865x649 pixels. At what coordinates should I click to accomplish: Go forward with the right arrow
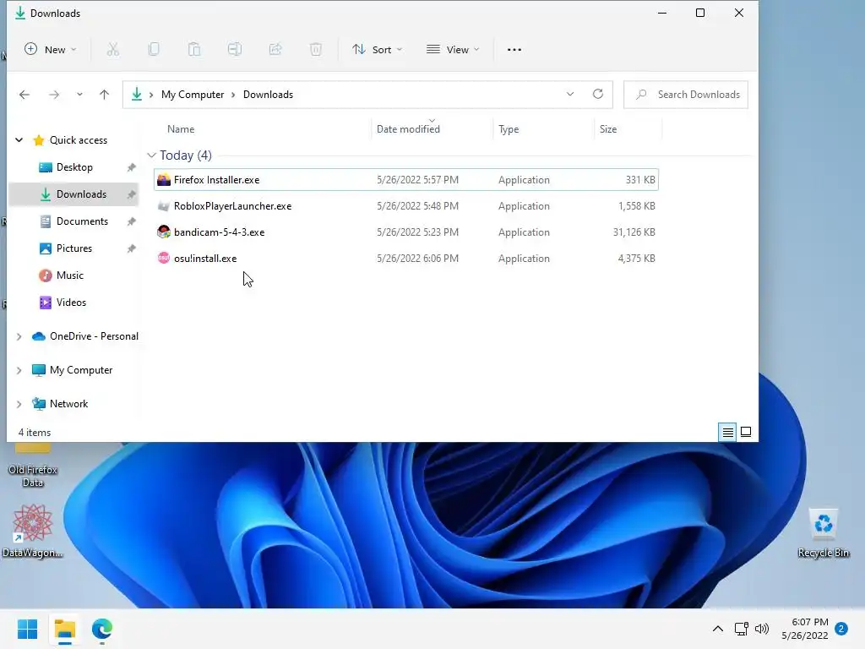[x=54, y=95]
